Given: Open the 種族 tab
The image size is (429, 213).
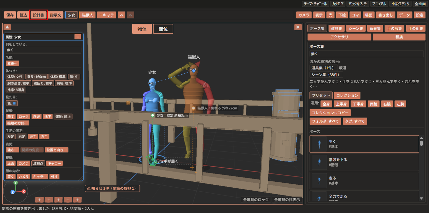Looking at the screenshot, I should click(399, 37).
